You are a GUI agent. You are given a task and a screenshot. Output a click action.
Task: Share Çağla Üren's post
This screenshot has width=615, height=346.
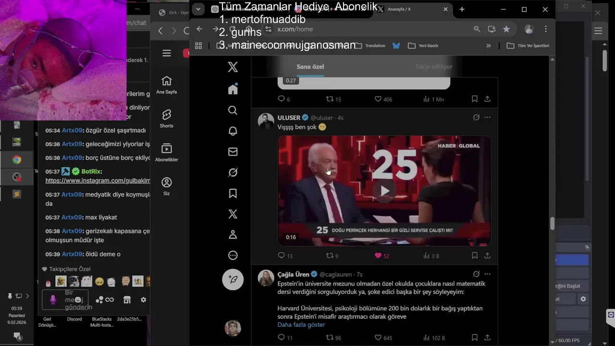[x=487, y=338]
